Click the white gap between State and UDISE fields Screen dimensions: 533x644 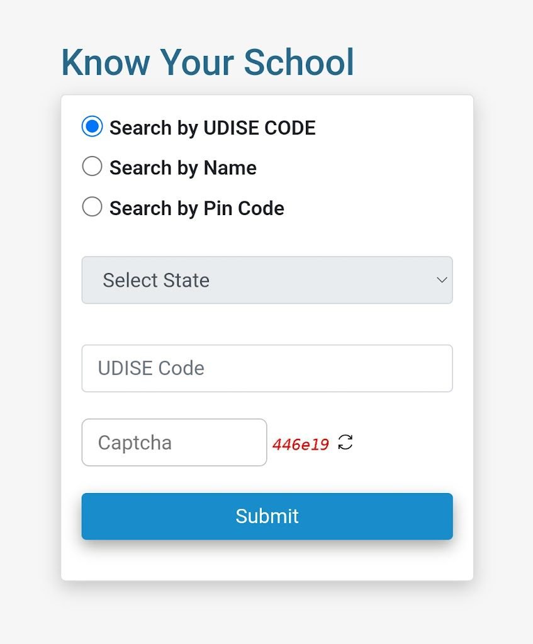pos(267,325)
